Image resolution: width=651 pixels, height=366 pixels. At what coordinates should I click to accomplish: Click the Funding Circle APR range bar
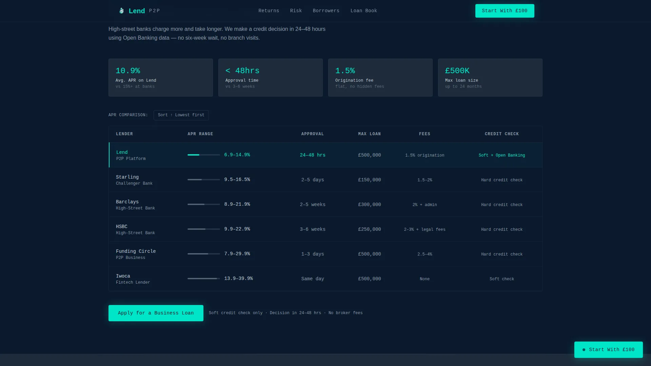click(x=204, y=254)
